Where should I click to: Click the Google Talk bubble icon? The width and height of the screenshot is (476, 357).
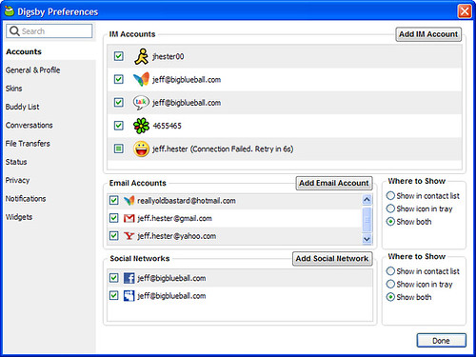[141, 103]
